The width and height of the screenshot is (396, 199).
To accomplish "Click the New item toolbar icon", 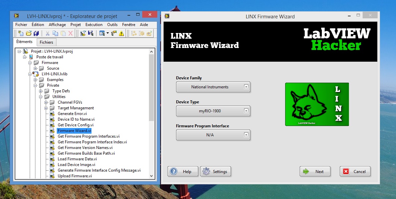I will (x=21, y=33).
